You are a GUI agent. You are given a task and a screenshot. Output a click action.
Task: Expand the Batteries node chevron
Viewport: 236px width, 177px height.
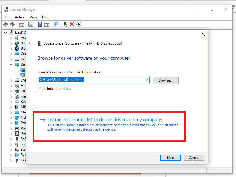pyautogui.click(x=11, y=43)
